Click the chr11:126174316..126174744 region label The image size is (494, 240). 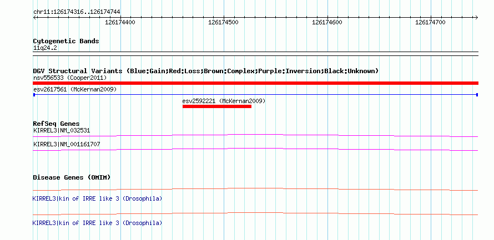click(x=77, y=12)
